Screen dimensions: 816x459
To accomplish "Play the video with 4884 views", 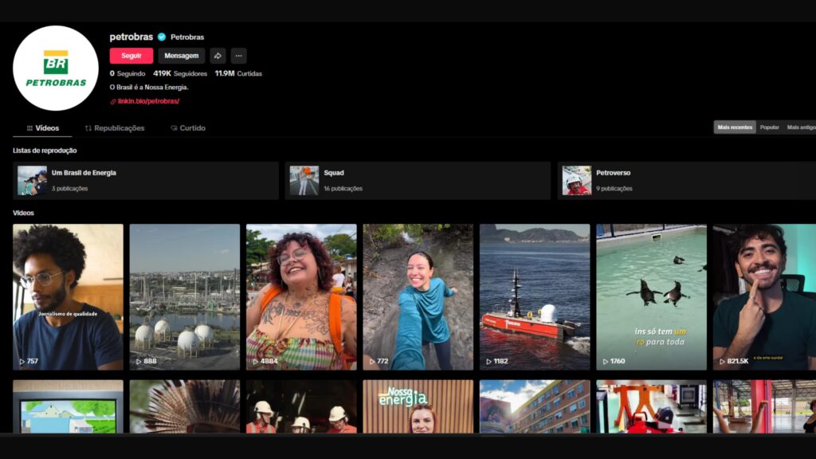I will [x=301, y=297].
